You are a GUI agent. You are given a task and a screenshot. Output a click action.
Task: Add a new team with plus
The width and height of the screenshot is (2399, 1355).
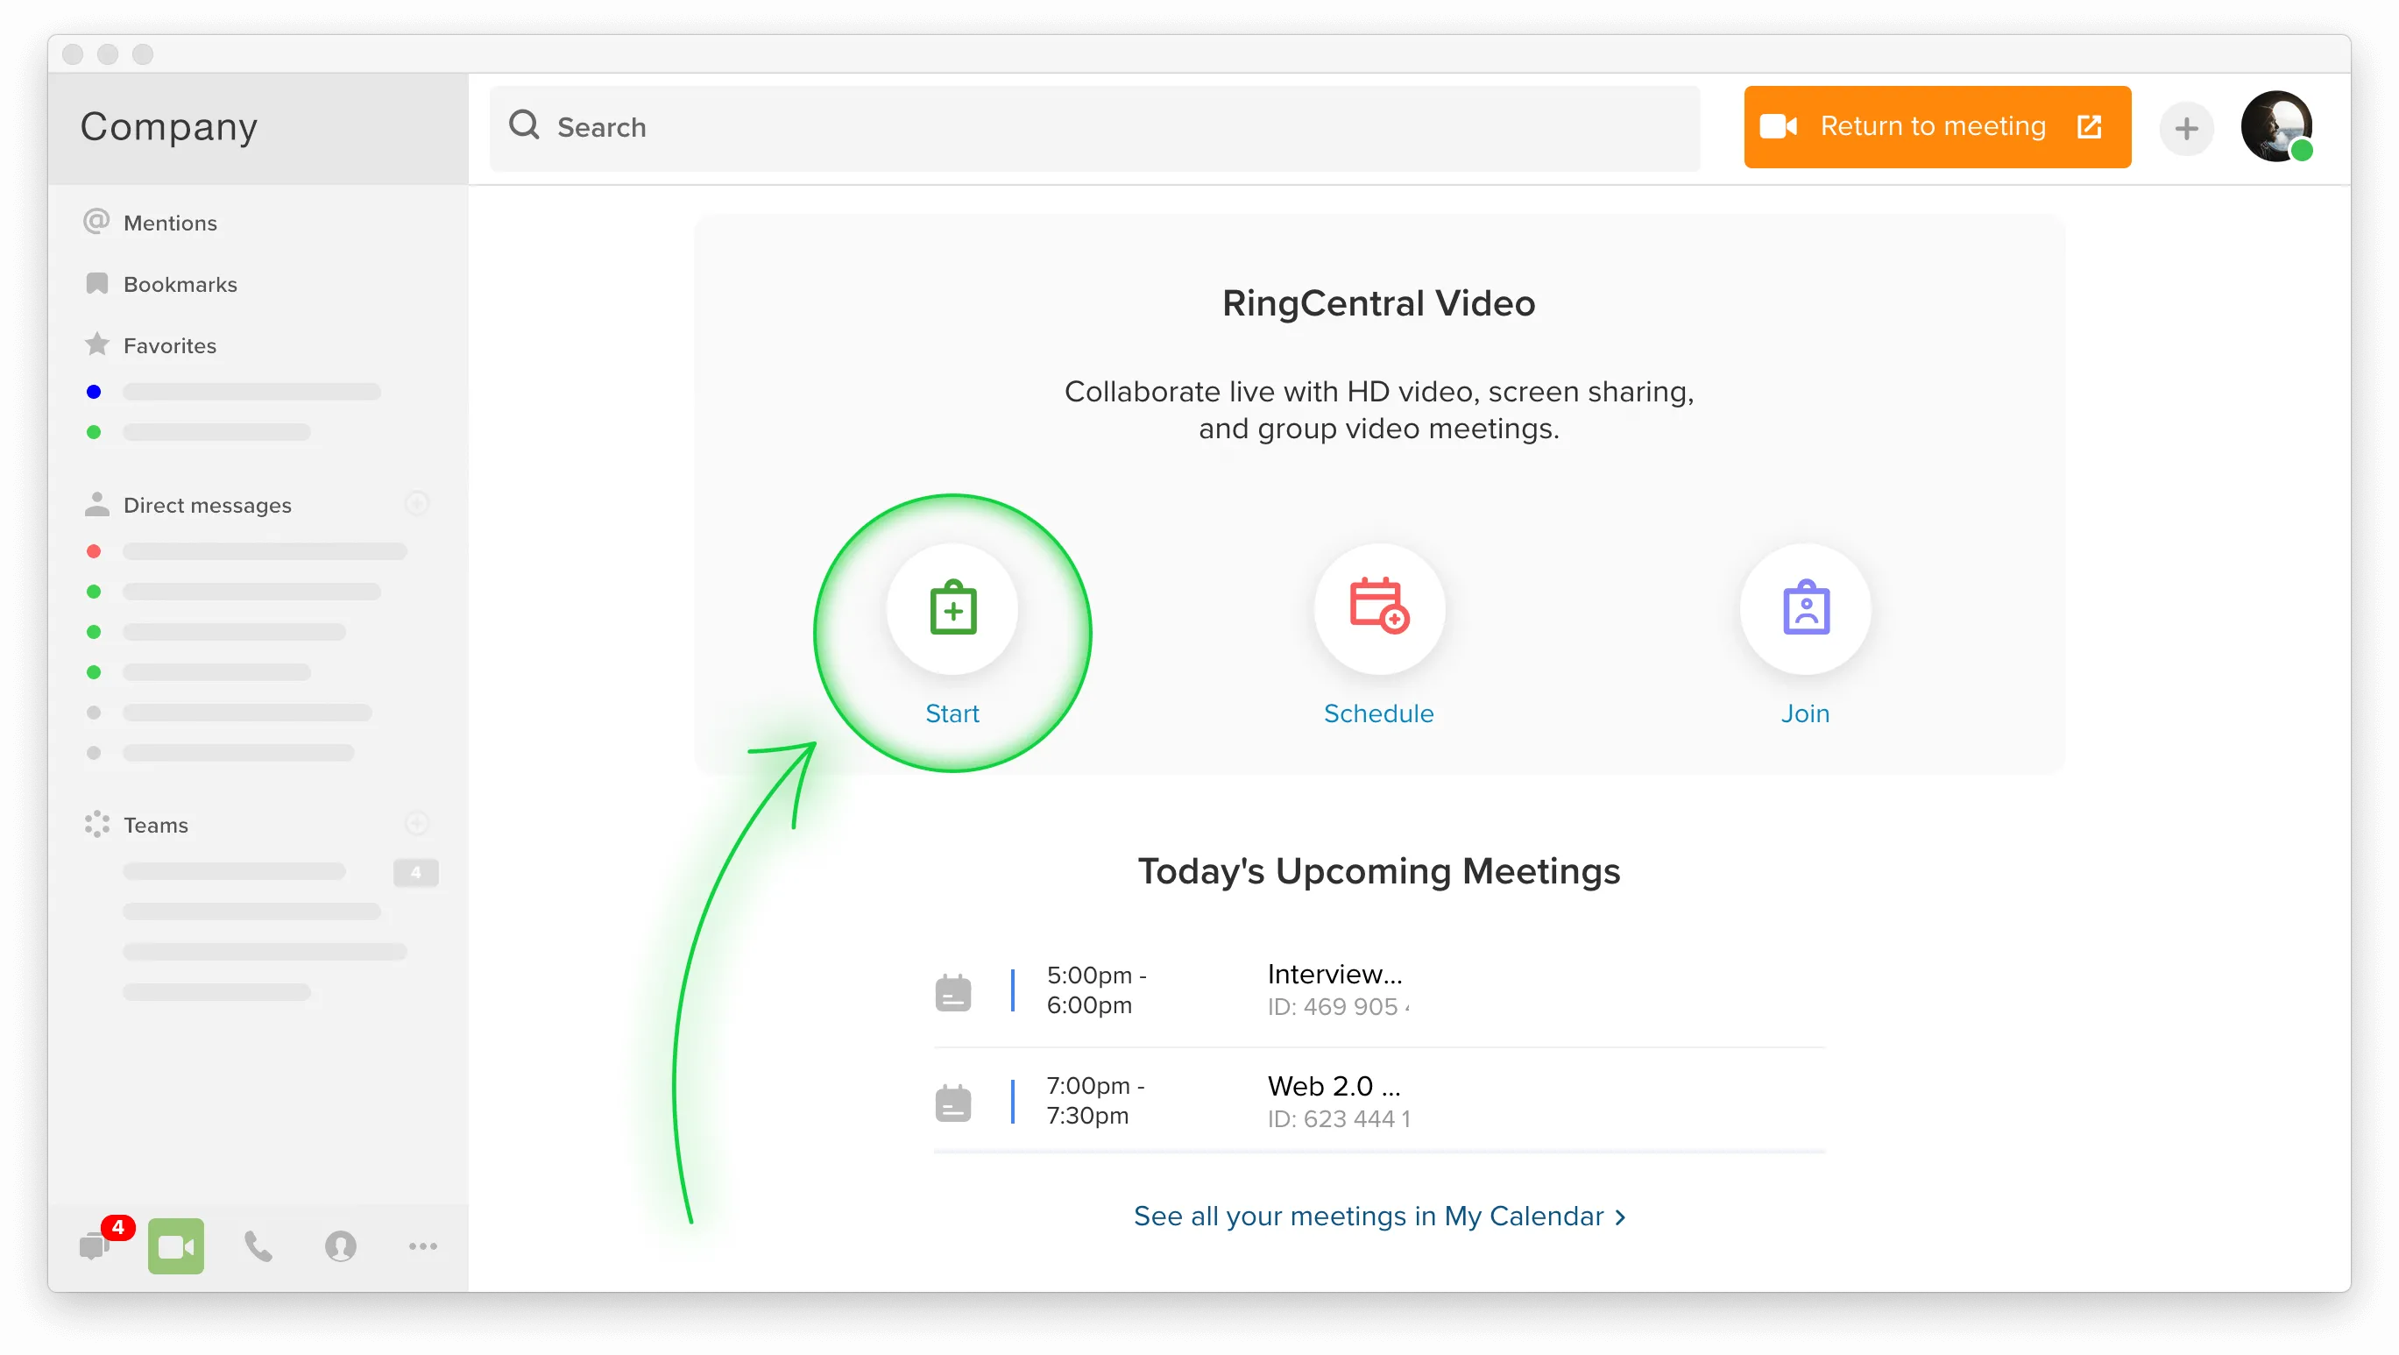point(416,823)
